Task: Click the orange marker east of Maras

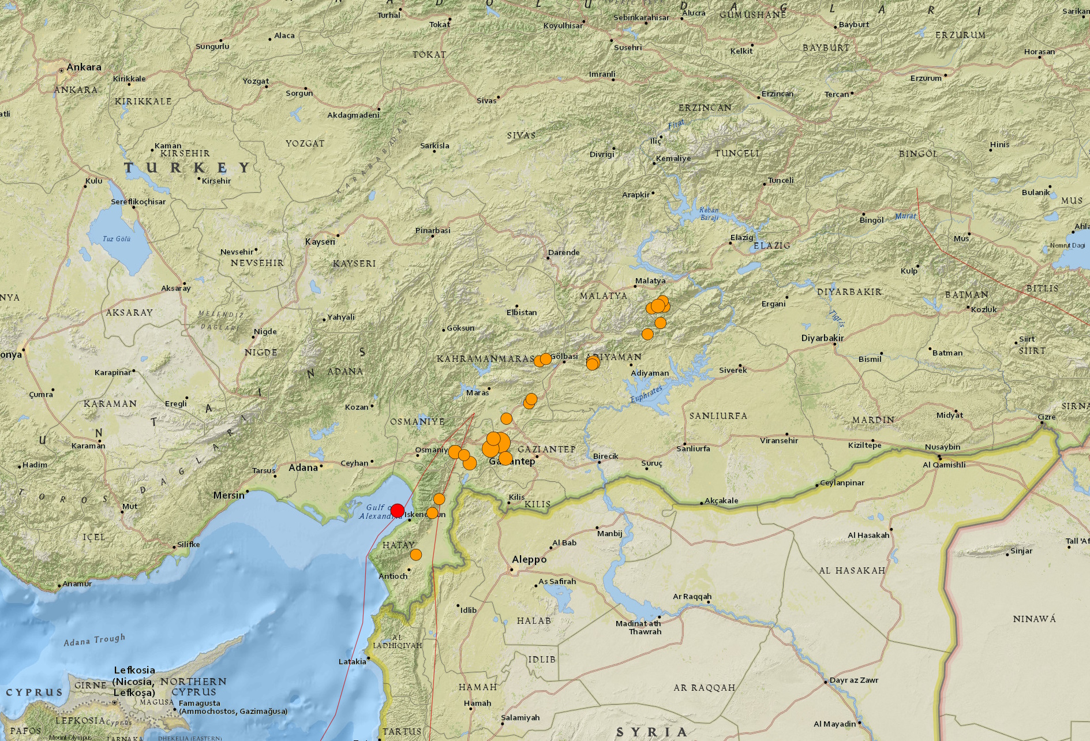Action: pos(531,399)
